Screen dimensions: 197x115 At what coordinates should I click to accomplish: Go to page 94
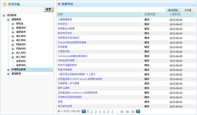pyautogui.click(x=122, y=112)
